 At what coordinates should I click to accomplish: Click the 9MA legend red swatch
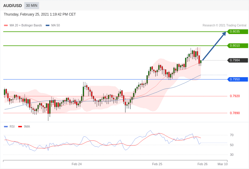point(20,126)
